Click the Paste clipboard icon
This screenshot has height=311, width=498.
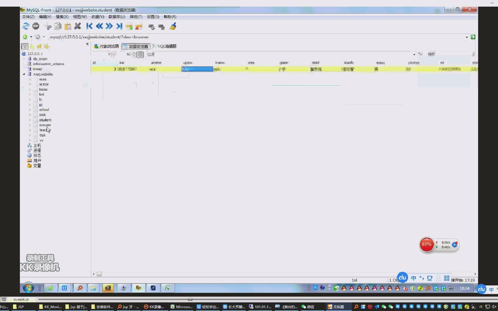68,26
